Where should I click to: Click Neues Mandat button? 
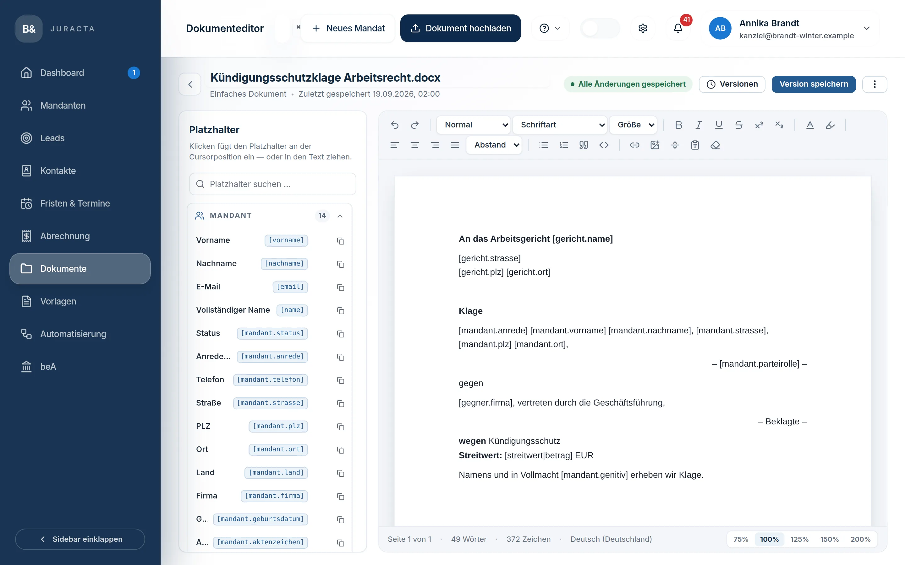coord(348,28)
